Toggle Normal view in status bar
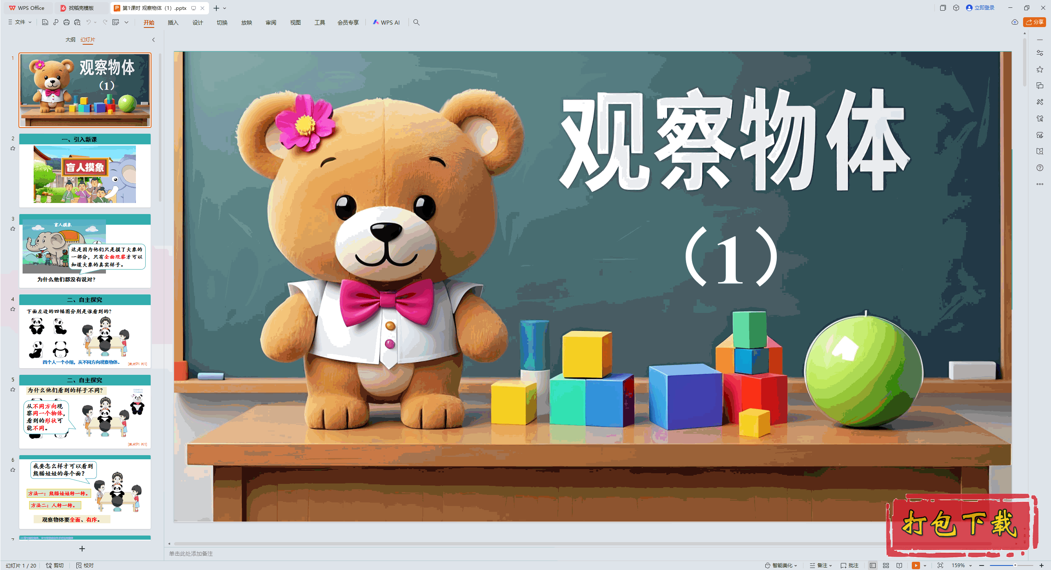Viewport: 1051px width, 570px height. click(x=873, y=565)
